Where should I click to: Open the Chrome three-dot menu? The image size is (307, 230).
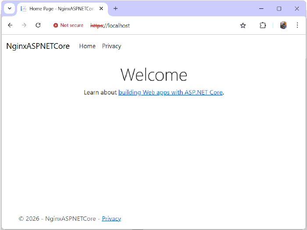coord(297,26)
